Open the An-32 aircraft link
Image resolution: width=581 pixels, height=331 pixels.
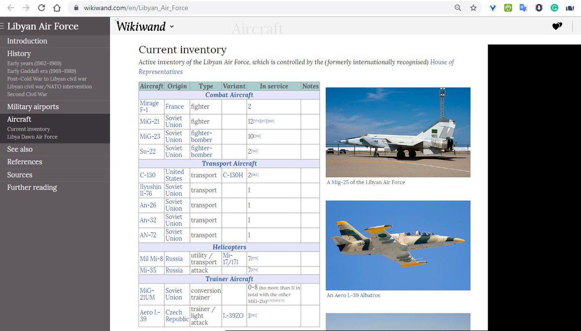coord(148,220)
